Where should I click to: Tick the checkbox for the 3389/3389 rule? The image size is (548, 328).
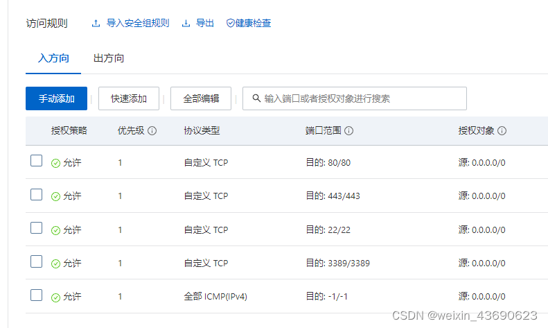point(36,261)
